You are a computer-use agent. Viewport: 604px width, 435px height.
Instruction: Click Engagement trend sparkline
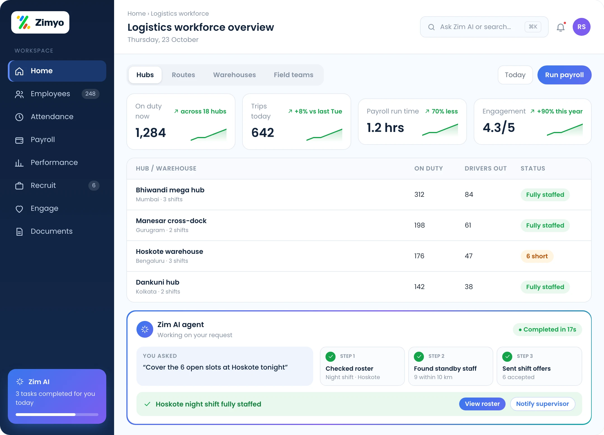coord(565,130)
